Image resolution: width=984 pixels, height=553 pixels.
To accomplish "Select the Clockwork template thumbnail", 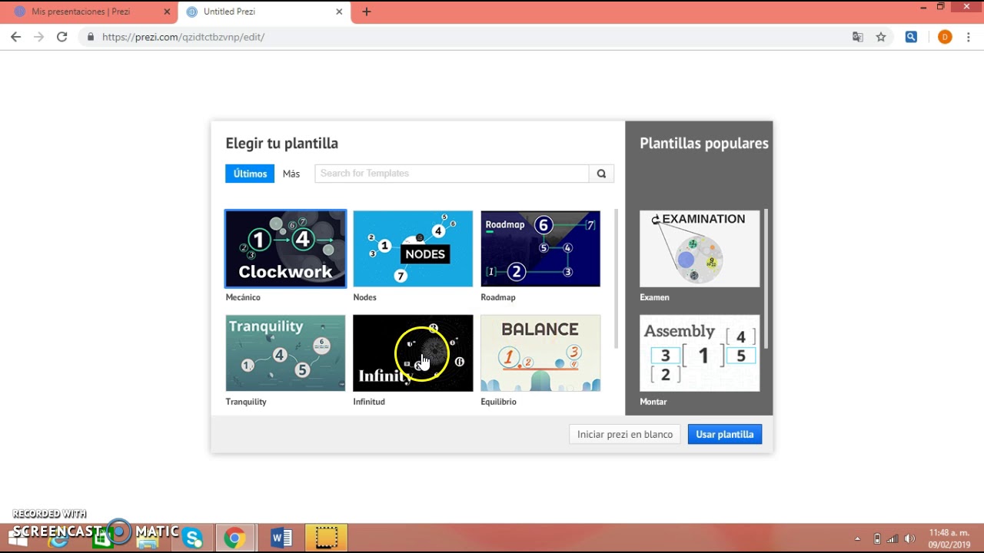I will 286,249.
